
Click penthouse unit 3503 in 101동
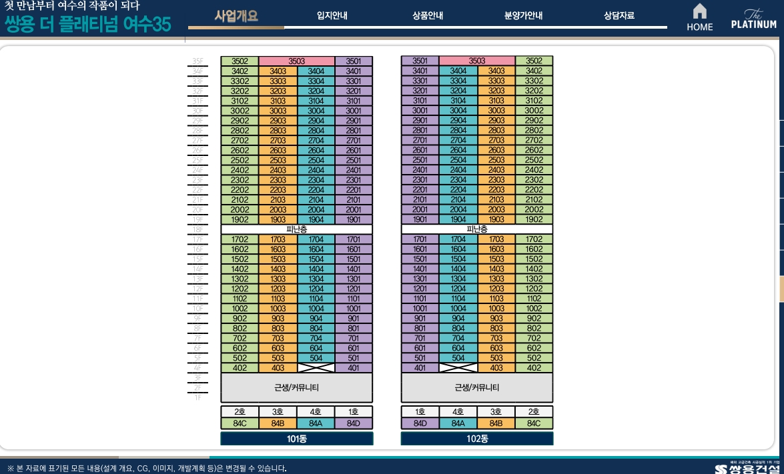click(x=296, y=61)
